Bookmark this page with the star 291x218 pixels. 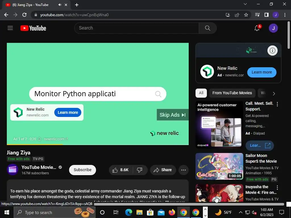click(246, 15)
